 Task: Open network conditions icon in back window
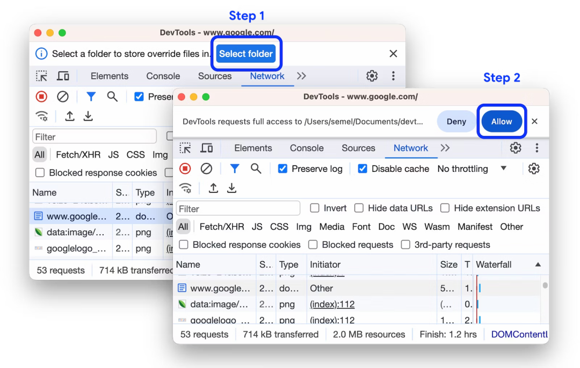[x=42, y=116]
